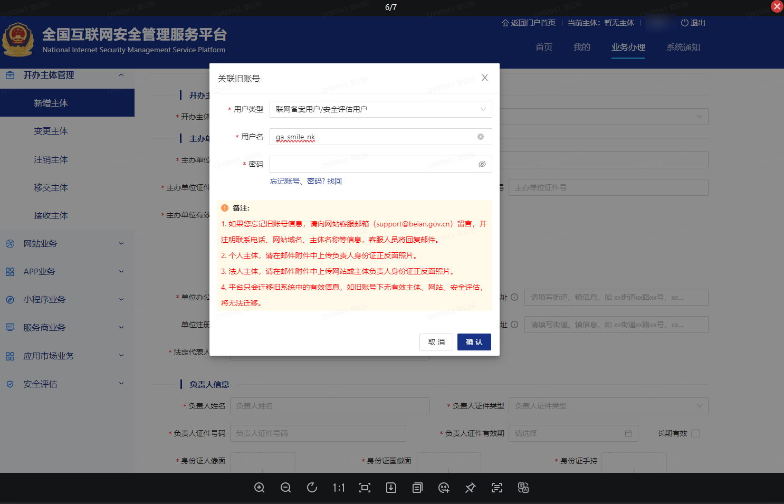Reset zoom with the 1:1 button
This screenshot has width=784, height=504.
pos(338,488)
